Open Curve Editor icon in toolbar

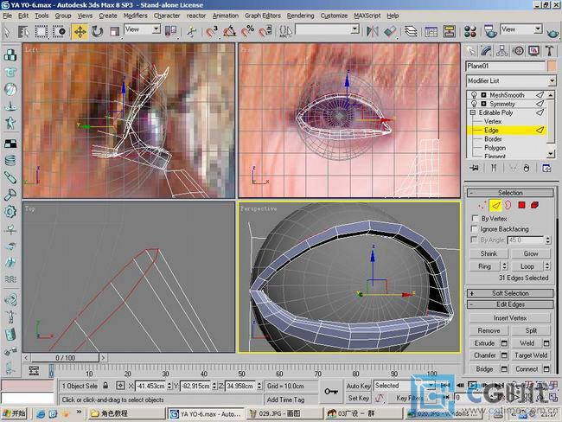[431, 32]
